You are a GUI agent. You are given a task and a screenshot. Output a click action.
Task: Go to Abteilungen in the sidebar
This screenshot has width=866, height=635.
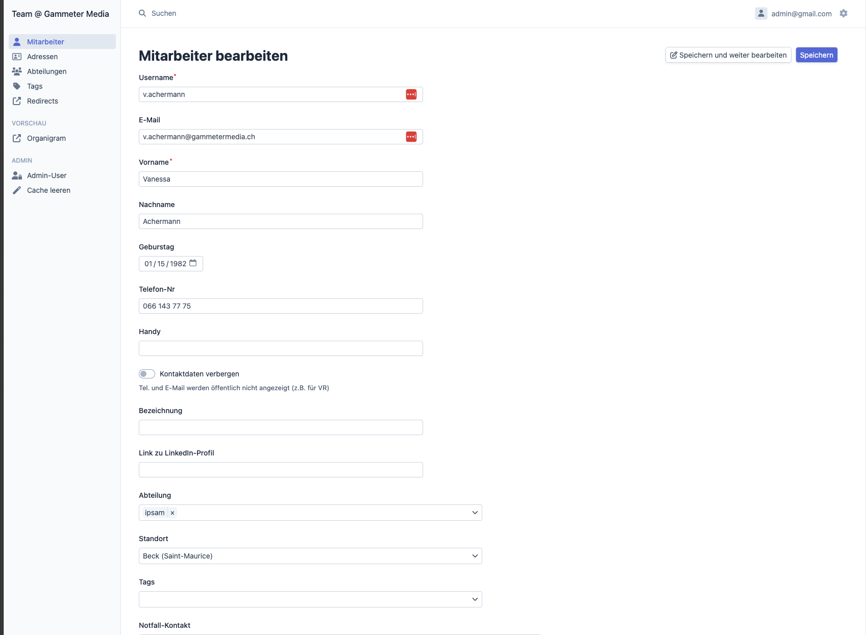pos(46,71)
